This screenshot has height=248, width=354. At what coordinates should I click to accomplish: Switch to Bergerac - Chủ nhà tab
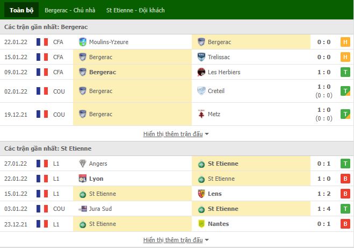tap(70, 10)
